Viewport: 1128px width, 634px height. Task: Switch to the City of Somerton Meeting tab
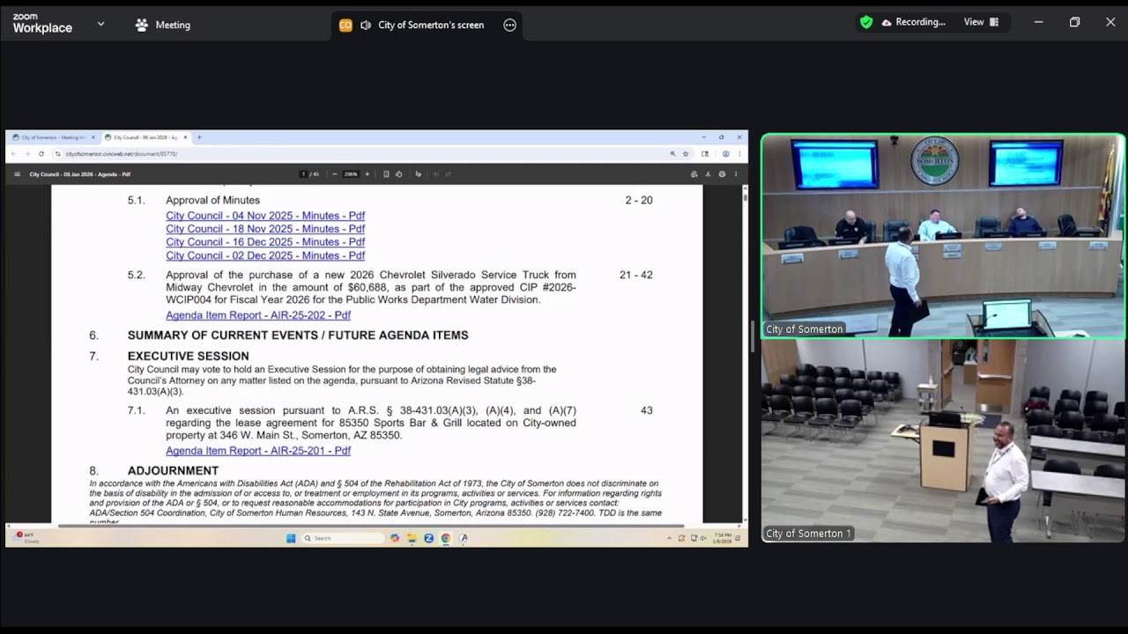[x=53, y=137]
